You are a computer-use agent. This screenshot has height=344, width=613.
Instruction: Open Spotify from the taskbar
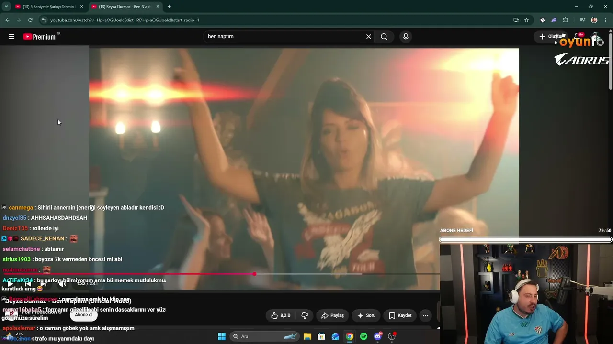[x=363, y=336]
